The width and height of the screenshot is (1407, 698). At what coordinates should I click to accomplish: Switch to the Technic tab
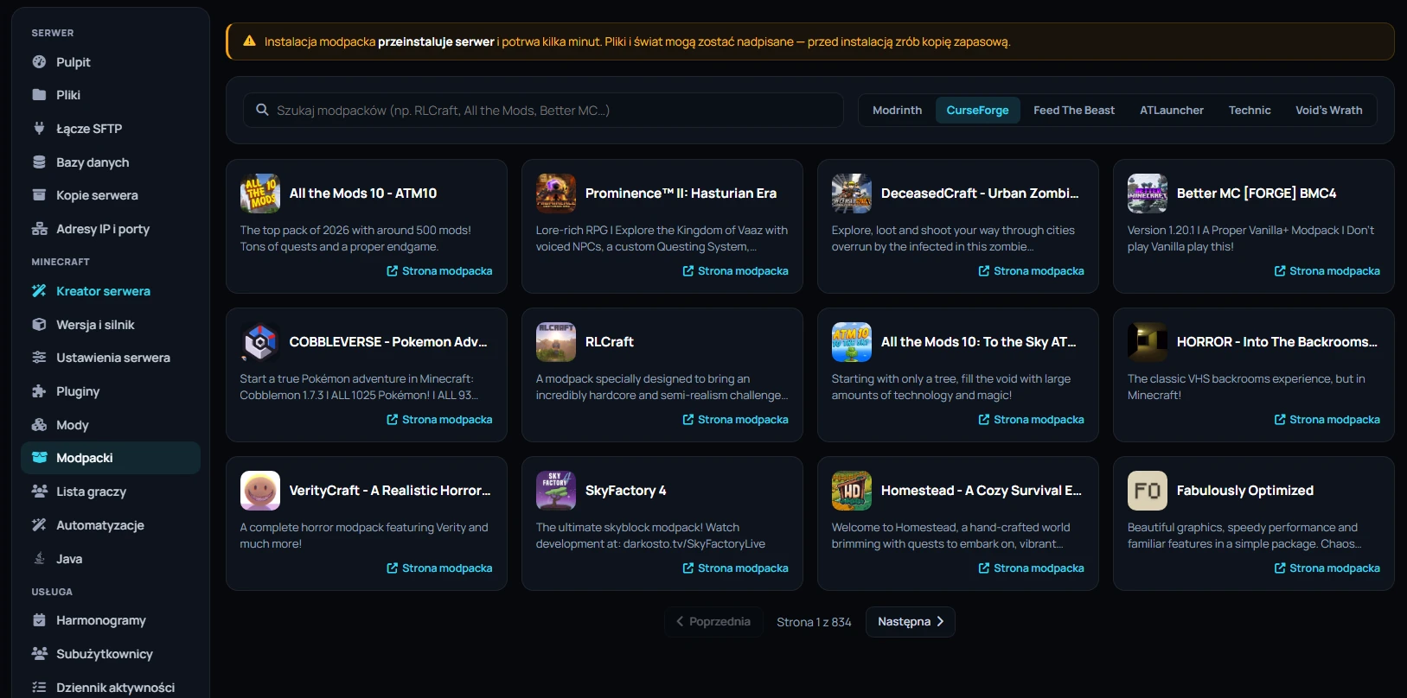1250,111
